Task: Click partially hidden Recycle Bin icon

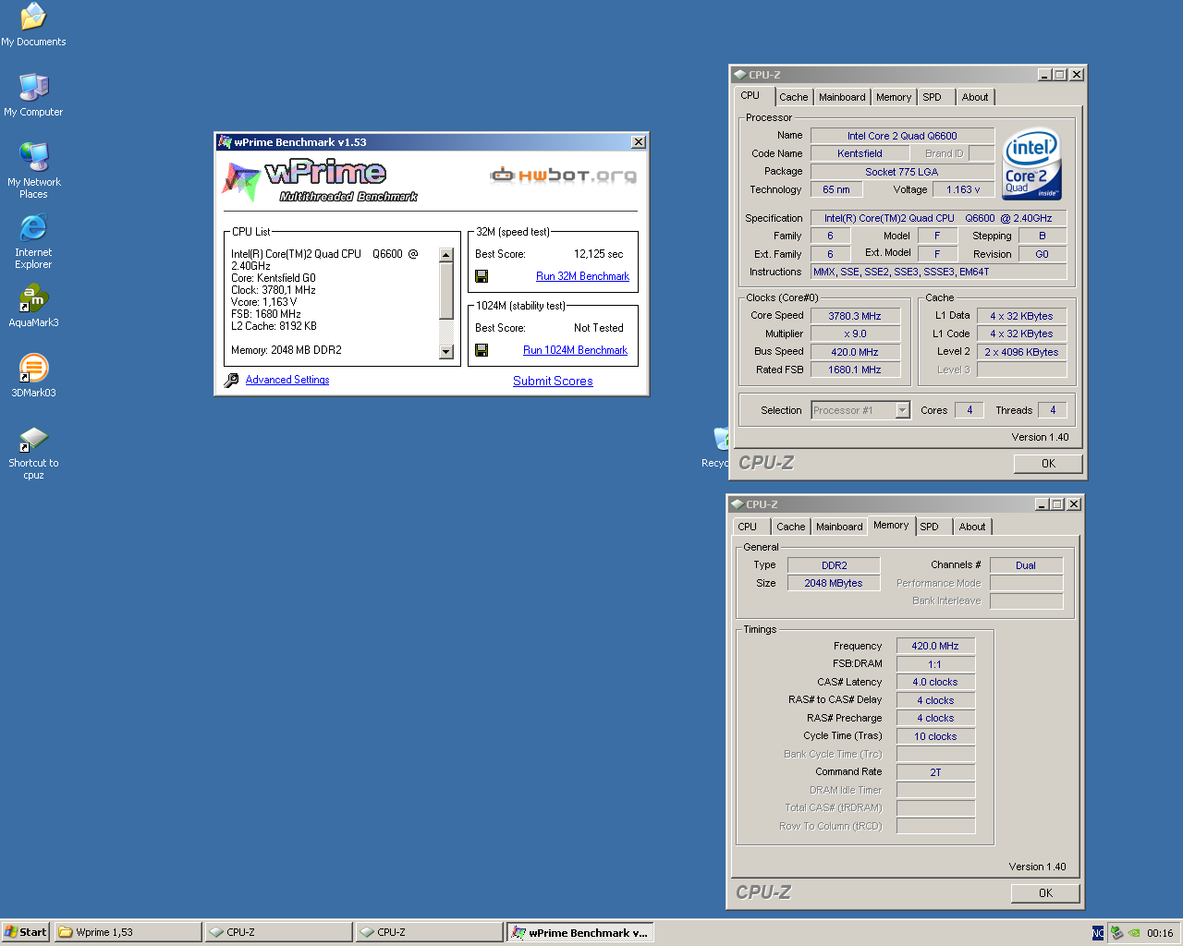Action: click(715, 447)
